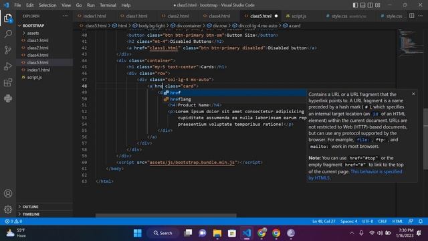The height and width of the screenshot is (241, 428).
Task: Open Chat app on the taskbar
Action: (x=203, y=233)
